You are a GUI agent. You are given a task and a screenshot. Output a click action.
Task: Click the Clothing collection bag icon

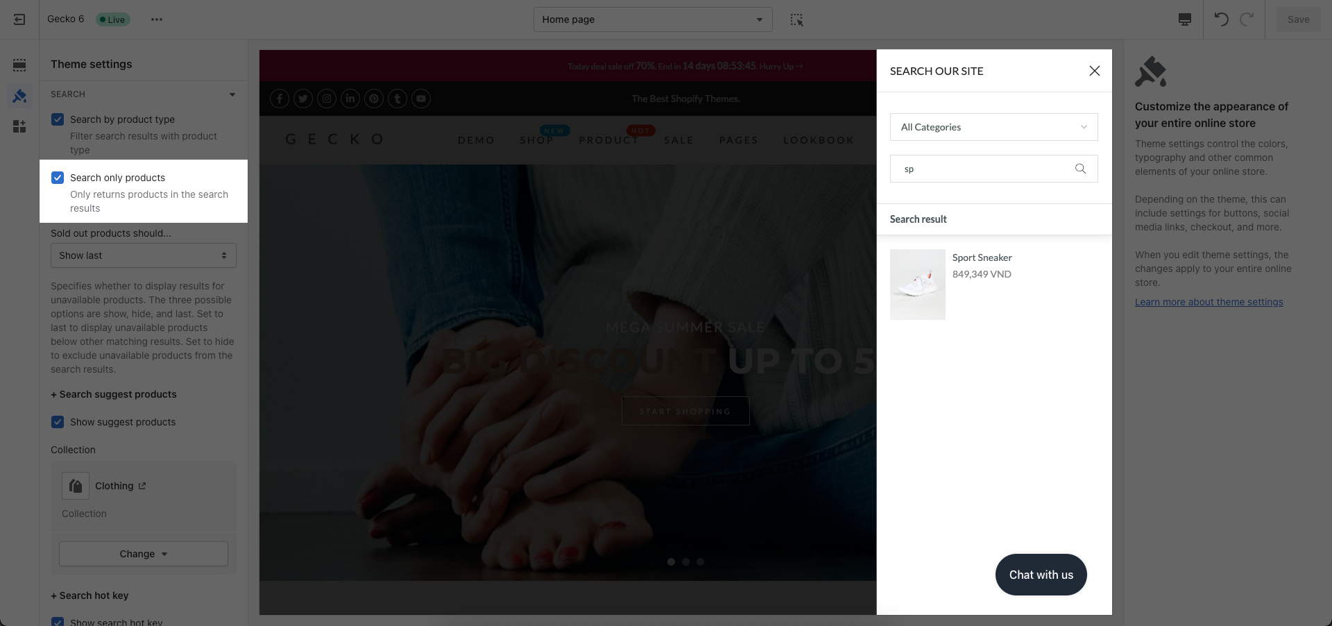coord(76,486)
